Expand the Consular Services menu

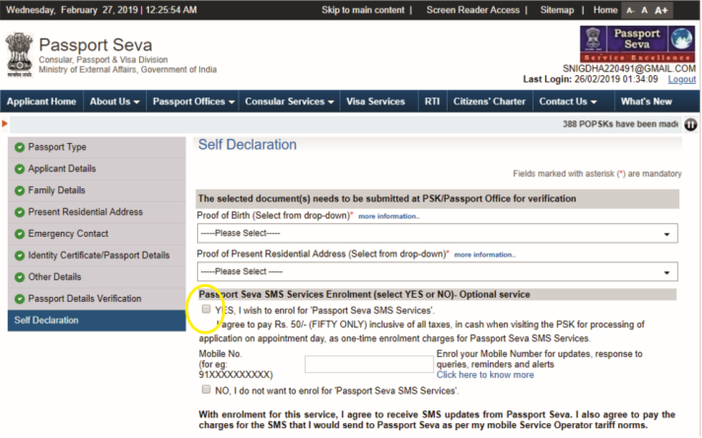click(x=289, y=102)
